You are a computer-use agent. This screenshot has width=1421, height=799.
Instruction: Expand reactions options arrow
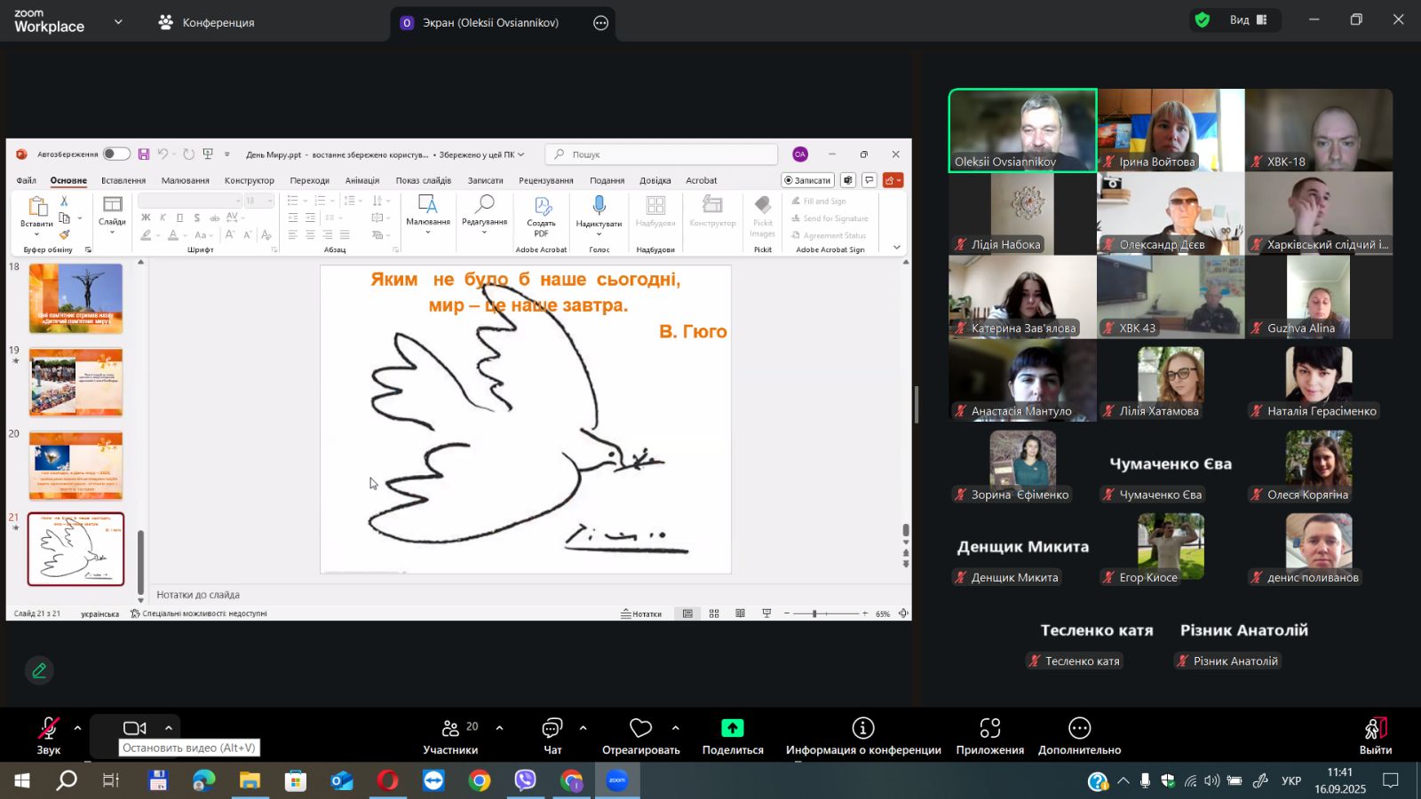(676, 728)
